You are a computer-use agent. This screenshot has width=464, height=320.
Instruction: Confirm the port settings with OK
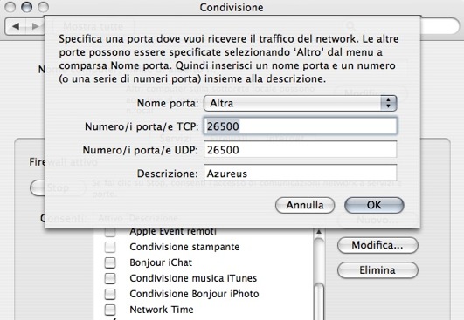point(374,205)
